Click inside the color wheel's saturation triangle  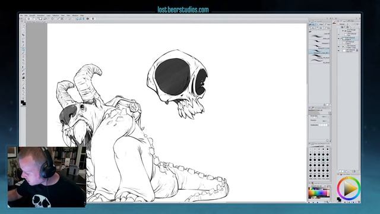(349, 188)
